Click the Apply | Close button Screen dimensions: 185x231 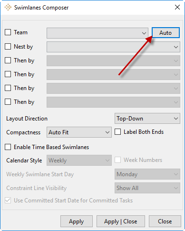[121, 221]
